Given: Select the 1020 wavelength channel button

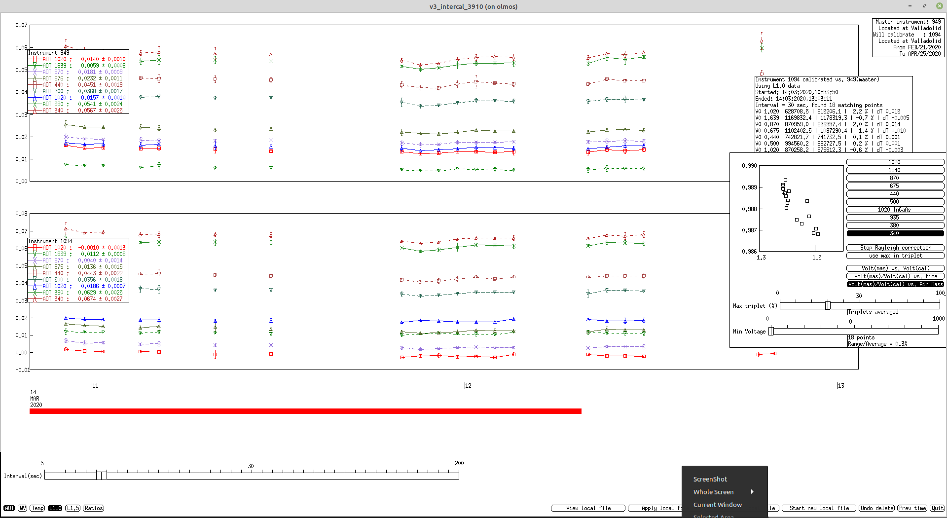Looking at the screenshot, I should (895, 162).
